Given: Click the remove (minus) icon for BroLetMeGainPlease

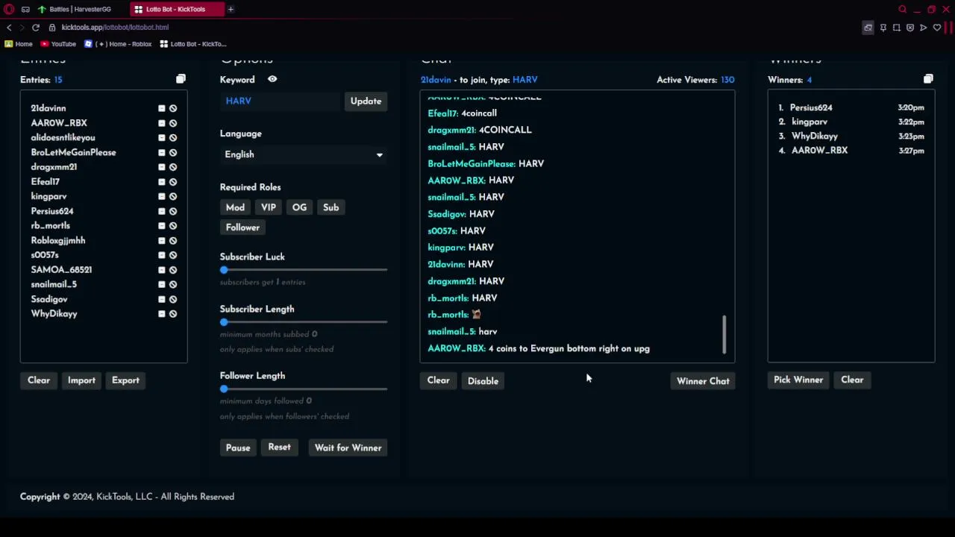Looking at the screenshot, I should 161,152.
